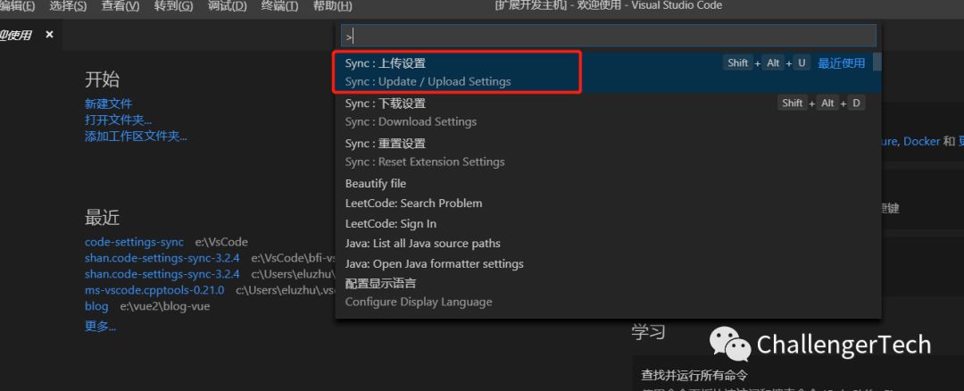The width and height of the screenshot is (964, 391).
Task: Click the 最近使用 label in command list
Action: click(x=841, y=62)
